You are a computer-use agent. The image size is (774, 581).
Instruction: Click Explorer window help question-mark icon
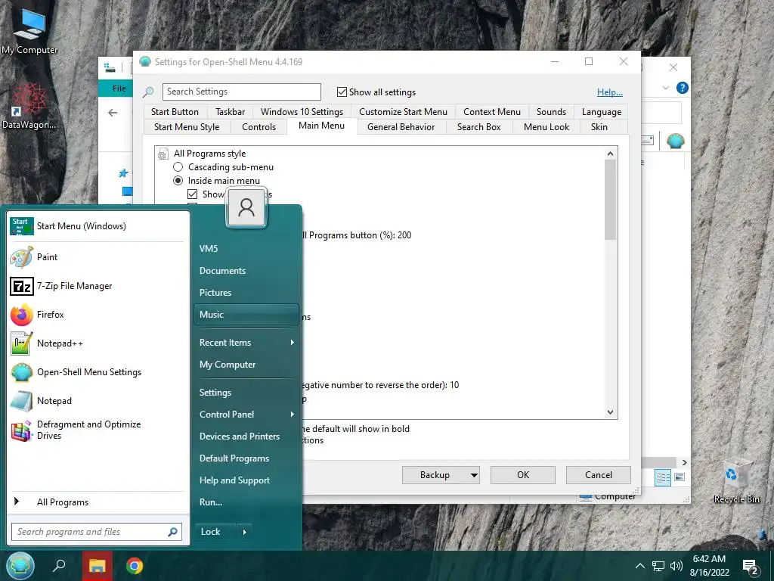click(683, 88)
